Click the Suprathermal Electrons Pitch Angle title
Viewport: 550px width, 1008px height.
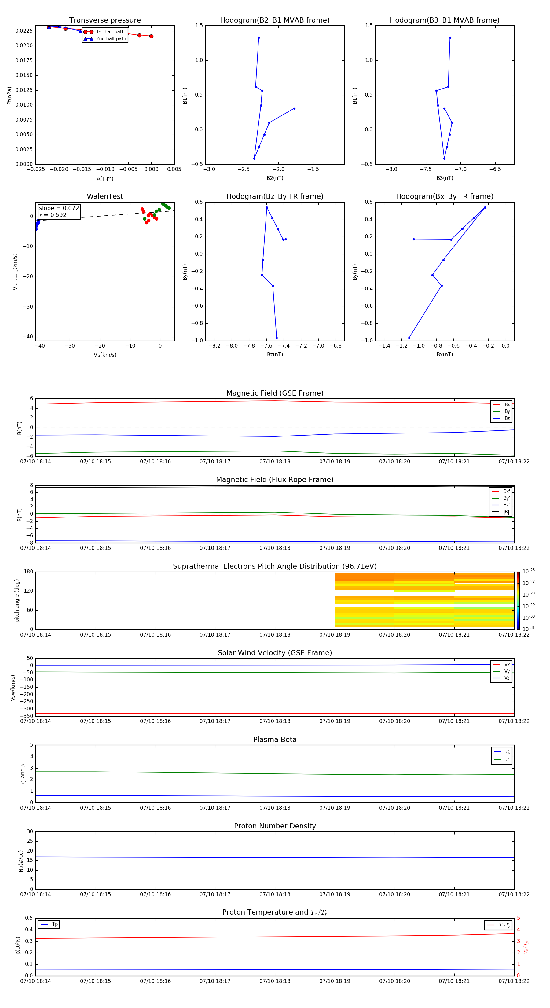[275, 567]
